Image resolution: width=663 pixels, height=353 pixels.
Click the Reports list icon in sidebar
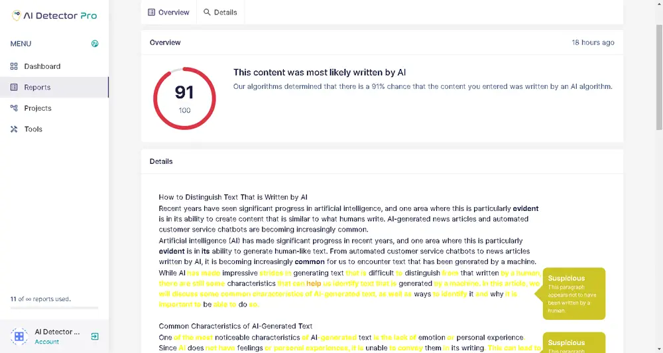[x=14, y=87]
